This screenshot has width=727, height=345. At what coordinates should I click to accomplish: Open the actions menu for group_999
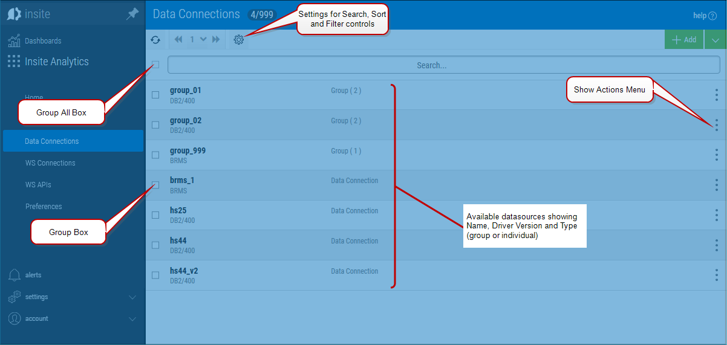pyautogui.click(x=716, y=155)
